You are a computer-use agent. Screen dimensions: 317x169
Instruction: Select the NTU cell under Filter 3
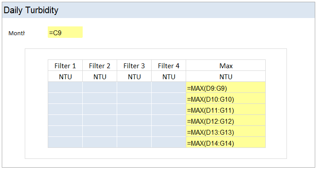[x=134, y=76]
